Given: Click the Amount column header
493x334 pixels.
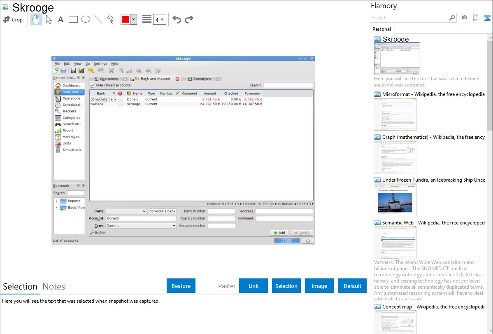Looking at the screenshot, I should pyautogui.click(x=210, y=93).
